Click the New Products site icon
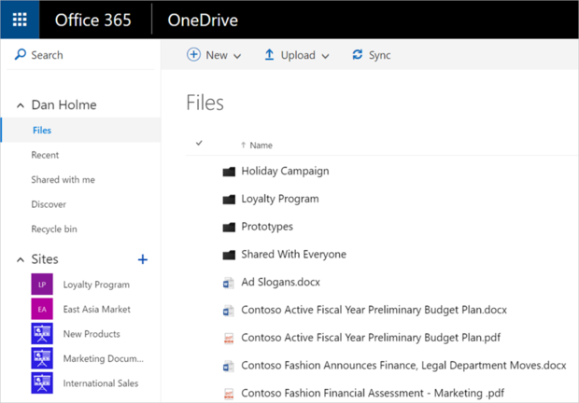Image resolution: width=579 pixels, height=403 pixels. (42, 333)
